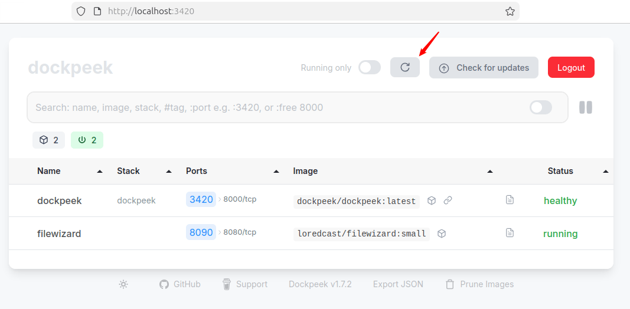Open logs icon for dockpeek container
The image size is (630, 309).
coord(510,200)
